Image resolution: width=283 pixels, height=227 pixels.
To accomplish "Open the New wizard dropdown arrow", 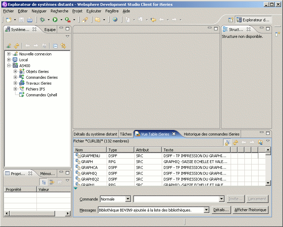I will coord(15,20).
